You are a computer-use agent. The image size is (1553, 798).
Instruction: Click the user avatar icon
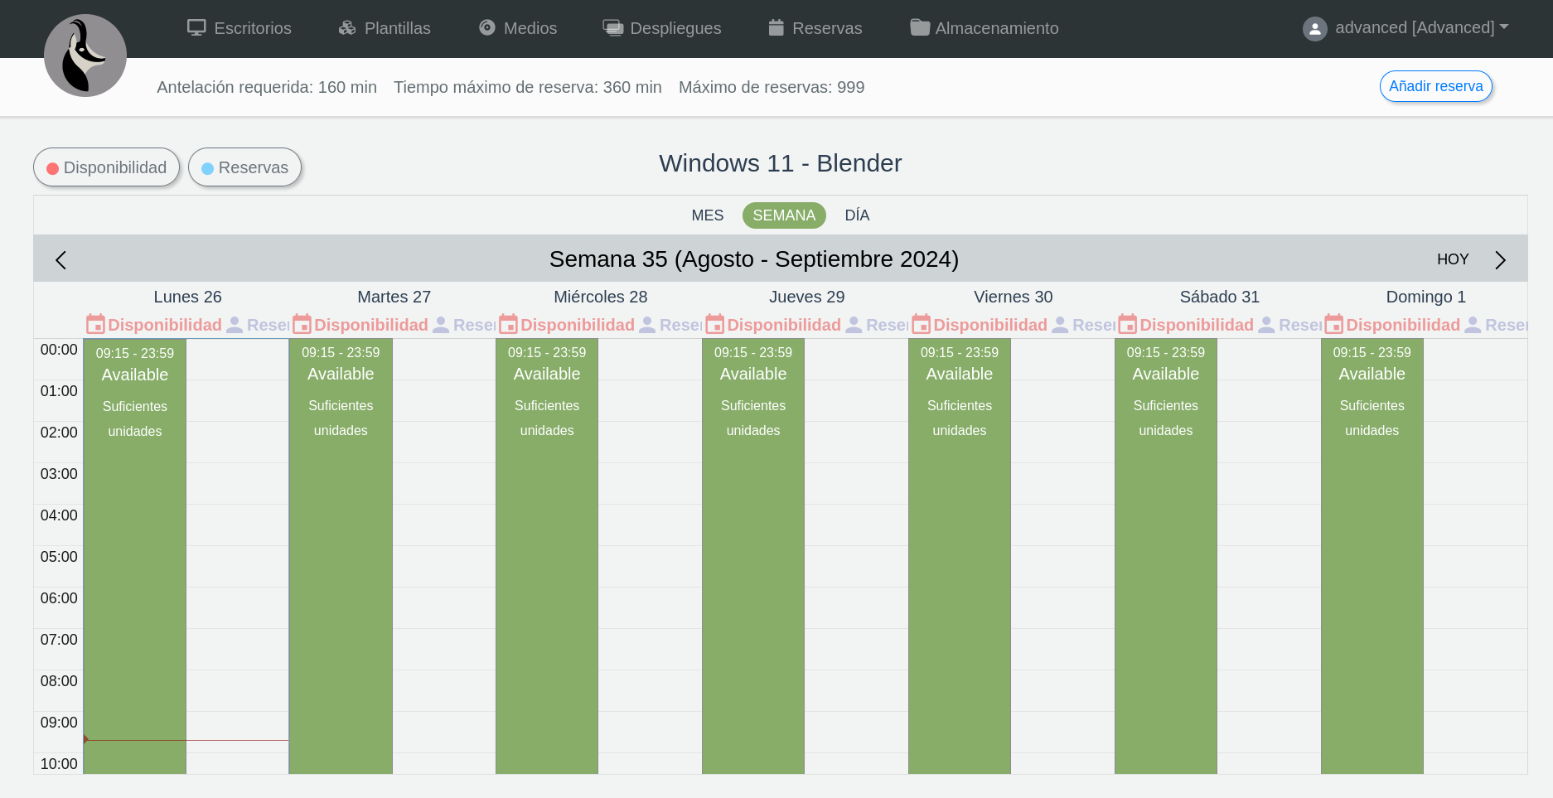[1314, 29]
